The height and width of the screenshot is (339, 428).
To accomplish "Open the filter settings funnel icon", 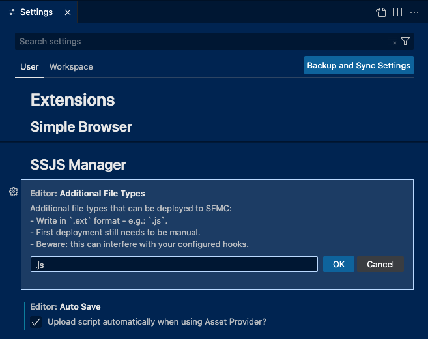I will 405,41.
